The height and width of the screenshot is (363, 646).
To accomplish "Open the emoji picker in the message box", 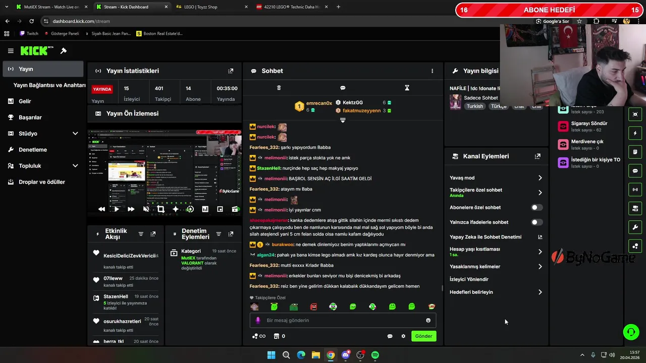I will click(x=428, y=320).
